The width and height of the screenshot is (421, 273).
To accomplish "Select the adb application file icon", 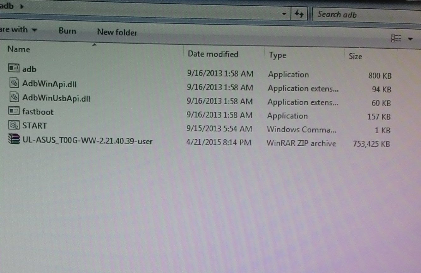I will click(x=14, y=68).
